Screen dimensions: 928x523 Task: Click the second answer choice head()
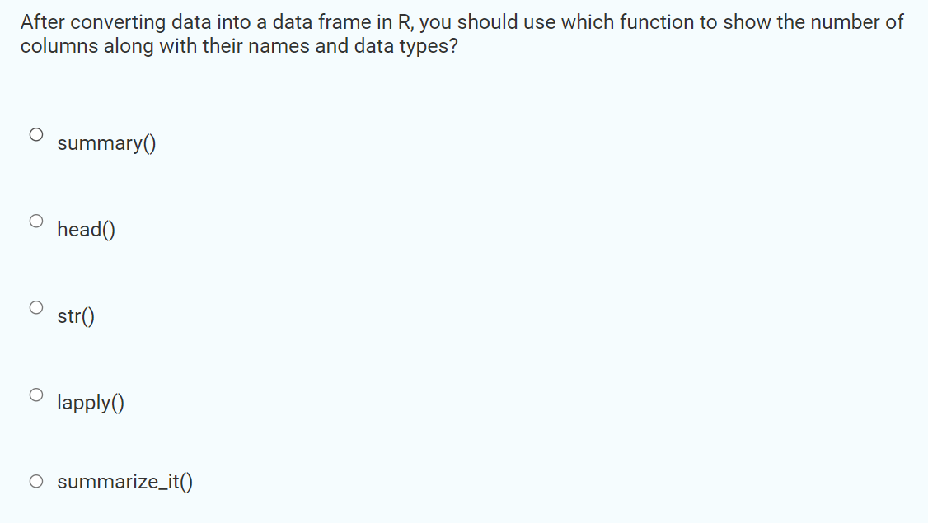pos(85,229)
